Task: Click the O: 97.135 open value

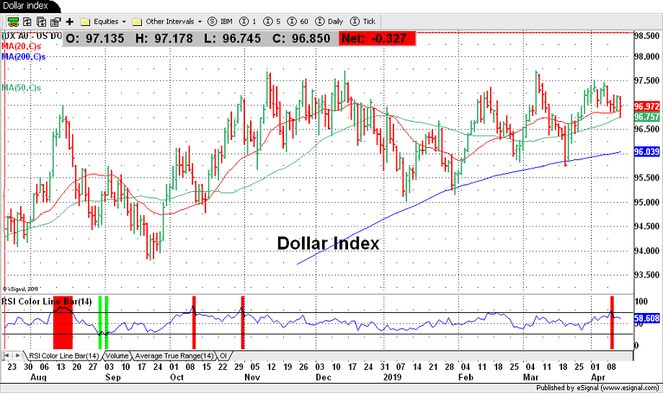Action: [95, 38]
